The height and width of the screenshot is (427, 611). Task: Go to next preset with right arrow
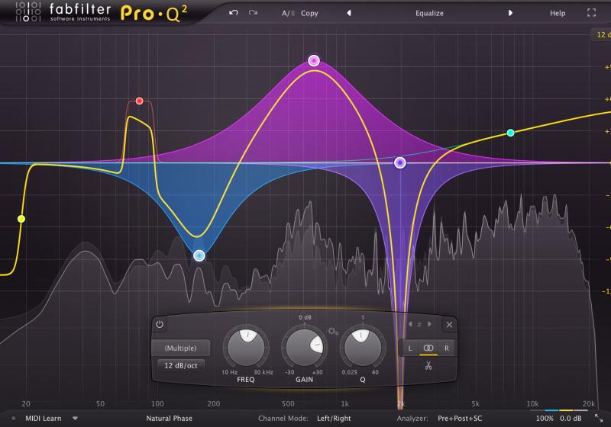[x=510, y=13]
